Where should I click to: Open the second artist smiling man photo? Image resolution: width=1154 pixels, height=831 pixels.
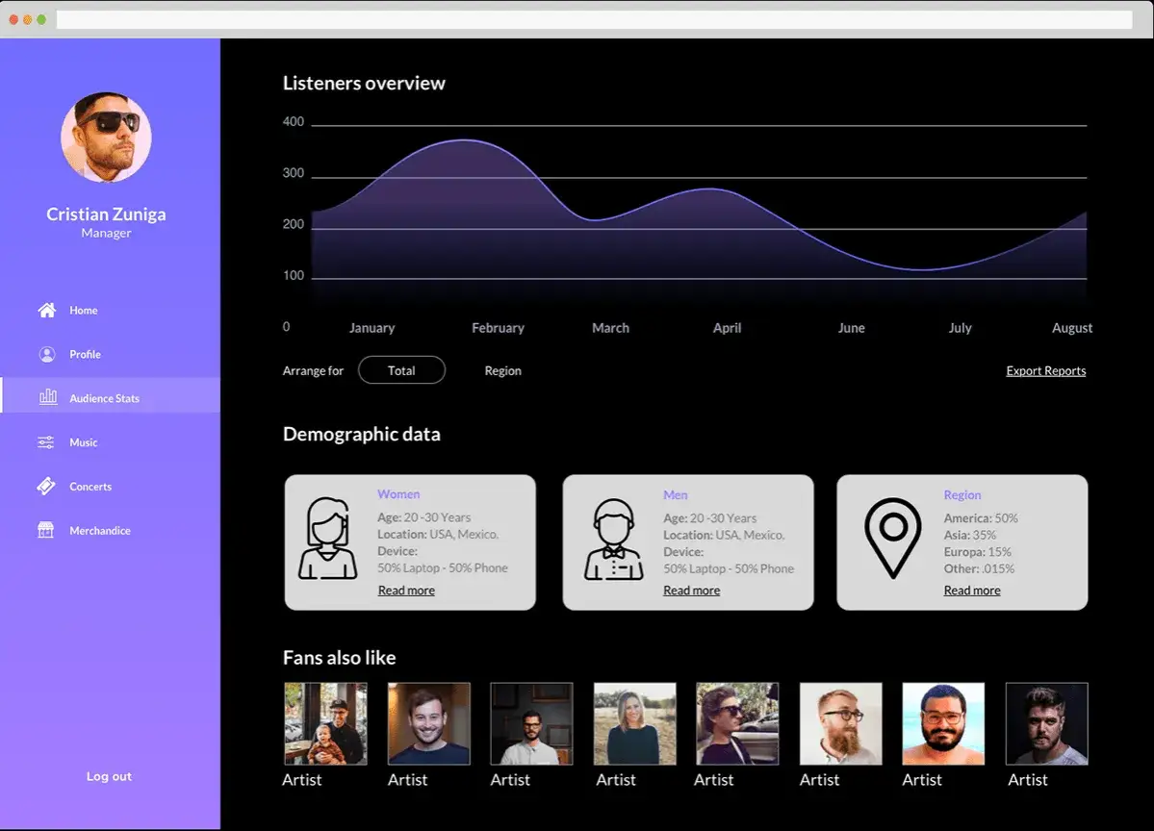[429, 723]
